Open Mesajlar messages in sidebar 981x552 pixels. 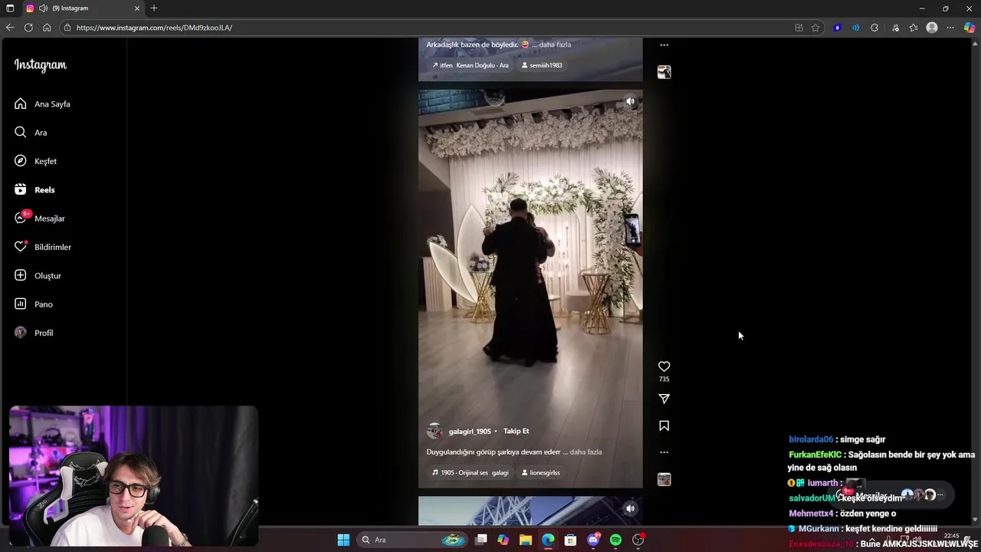pyautogui.click(x=40, y=219)
